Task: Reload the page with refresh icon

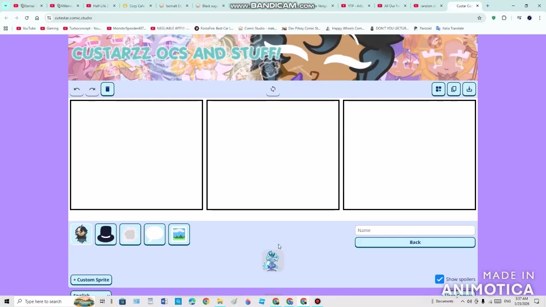Action: tap(27, 18)
